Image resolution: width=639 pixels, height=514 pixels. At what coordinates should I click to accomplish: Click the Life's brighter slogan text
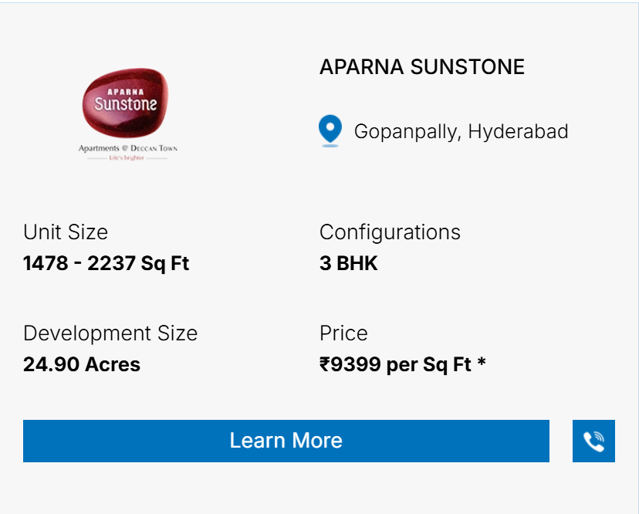coord(127,158)
